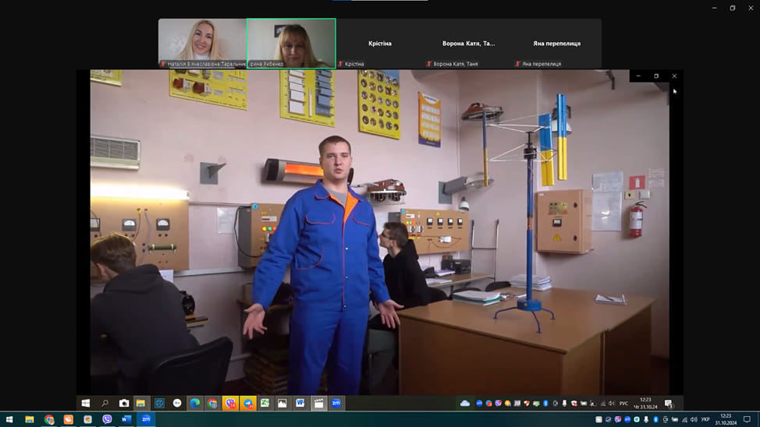Screen dimensions: 760x427
Task: Click Zoom icon on bottom Windows taskbar
Action: pyautogui.click(x=146, y=419)
